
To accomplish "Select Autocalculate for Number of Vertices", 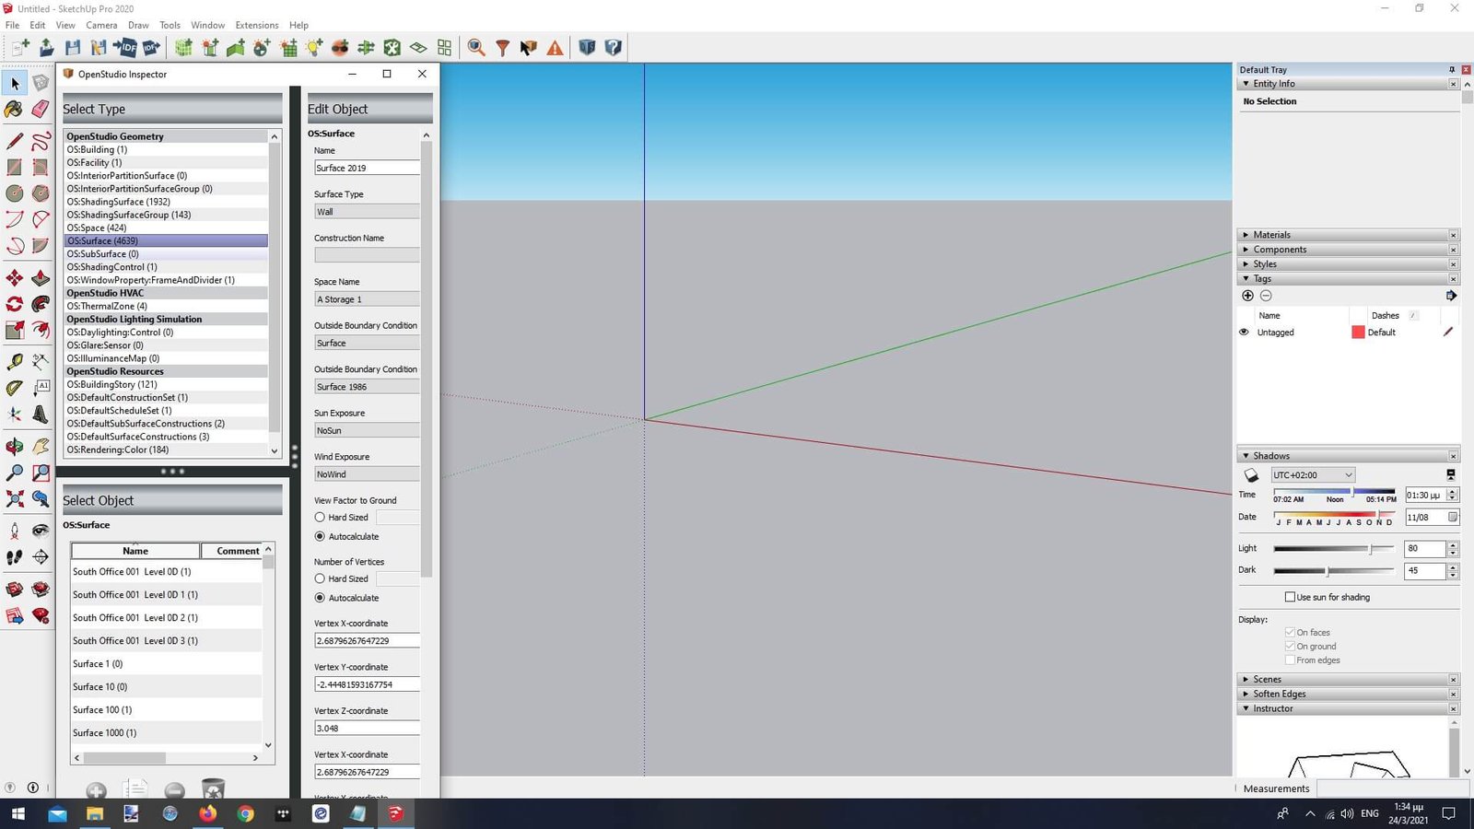I will pos(320,598).
